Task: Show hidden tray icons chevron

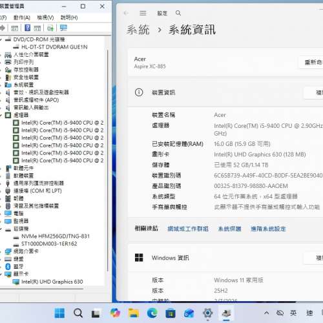Action: coord(266,313)
